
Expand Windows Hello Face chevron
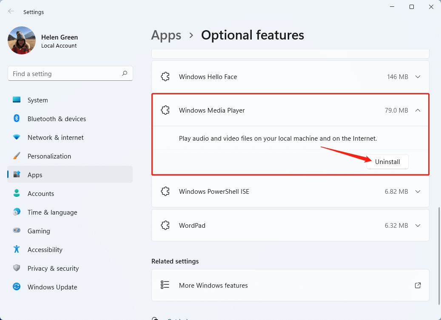[x=418, y=76]
